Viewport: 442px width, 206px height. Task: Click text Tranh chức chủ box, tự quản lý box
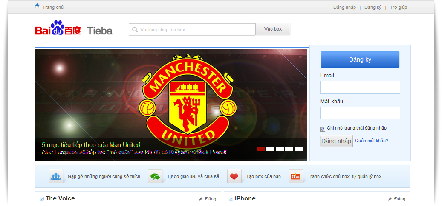point(344,177)
